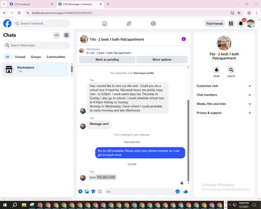The width and height of the screenshot is (261, 209).
Task: Open File Explorer from taskbar
Action: click(x=24, y=205)
